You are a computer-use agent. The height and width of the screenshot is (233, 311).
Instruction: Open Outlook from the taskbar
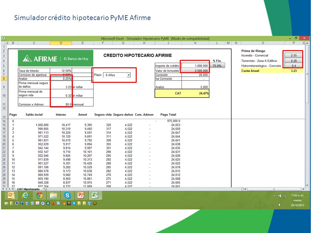coord(11,195)
